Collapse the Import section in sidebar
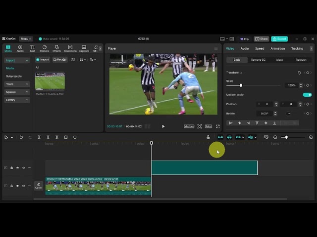 27,60
